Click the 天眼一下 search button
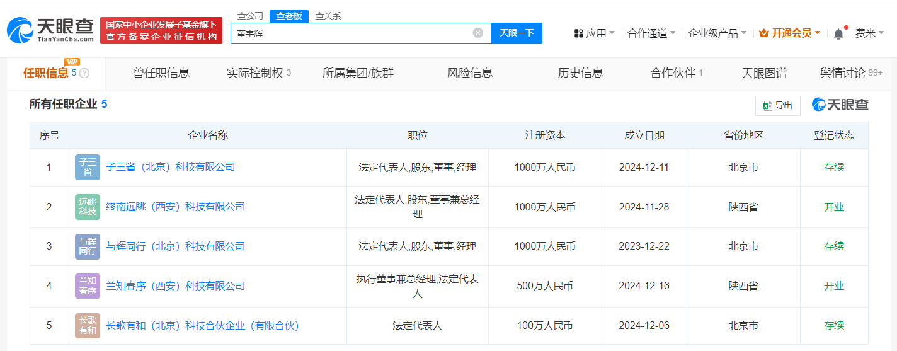The height and width of the screenshot is (351, 897). (x=517, y=33)
